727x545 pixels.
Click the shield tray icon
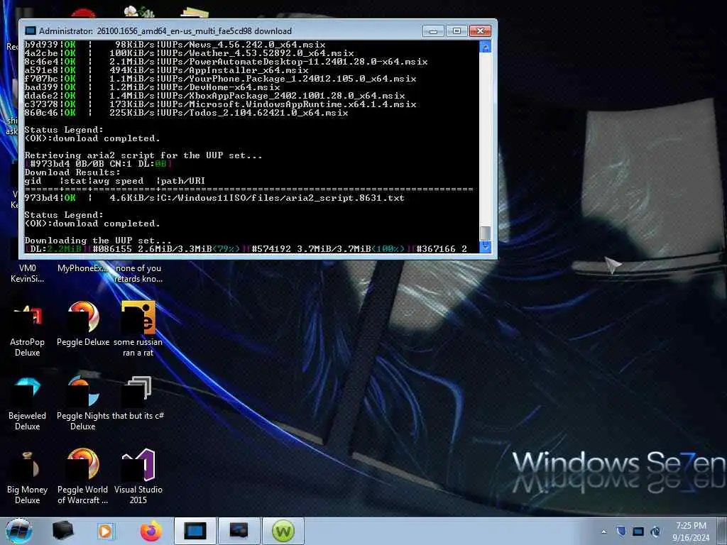click(622, 531)
